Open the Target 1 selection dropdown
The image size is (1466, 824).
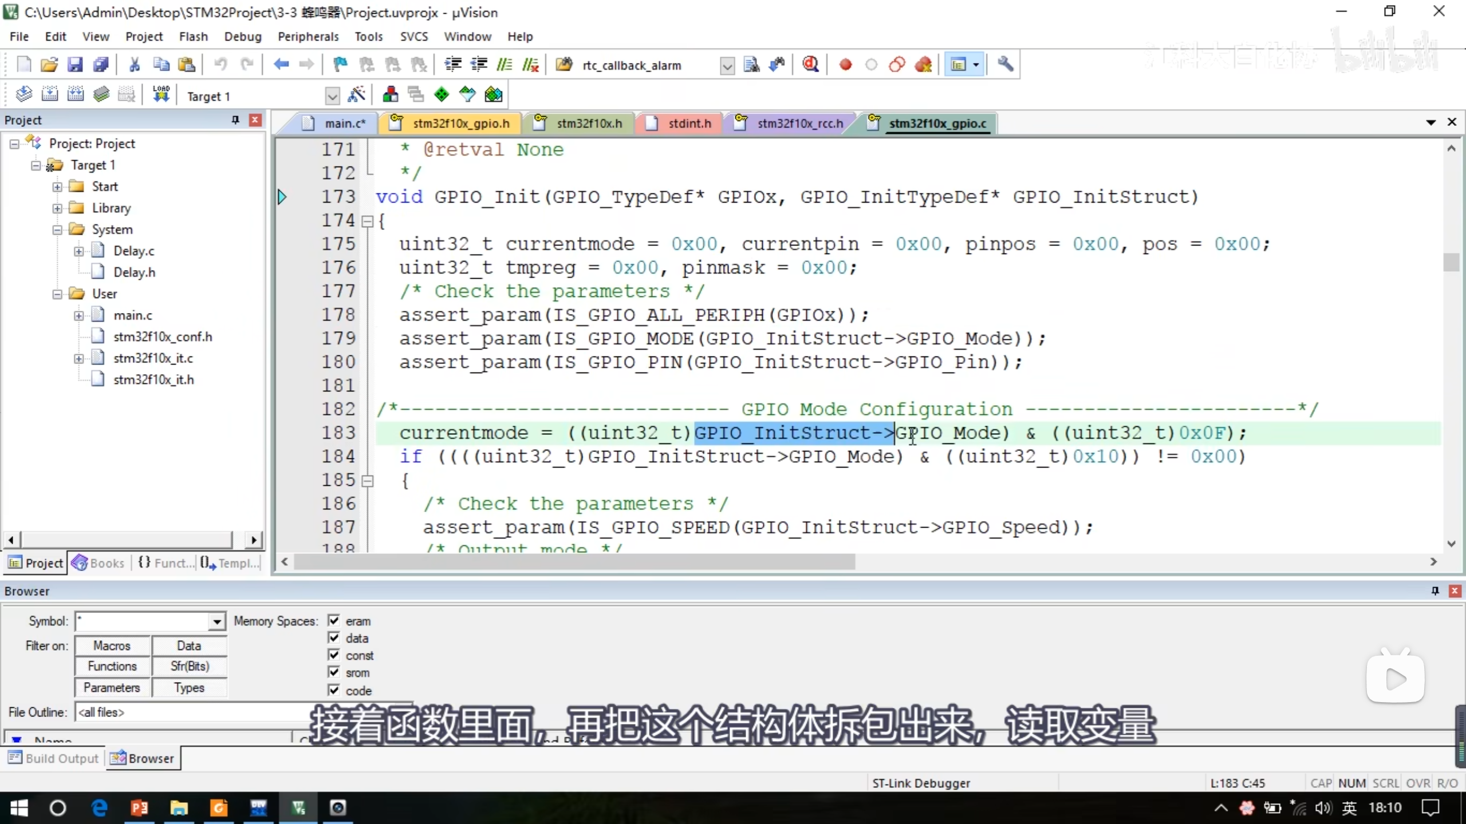pyautogui.click(x=332, y=96)
